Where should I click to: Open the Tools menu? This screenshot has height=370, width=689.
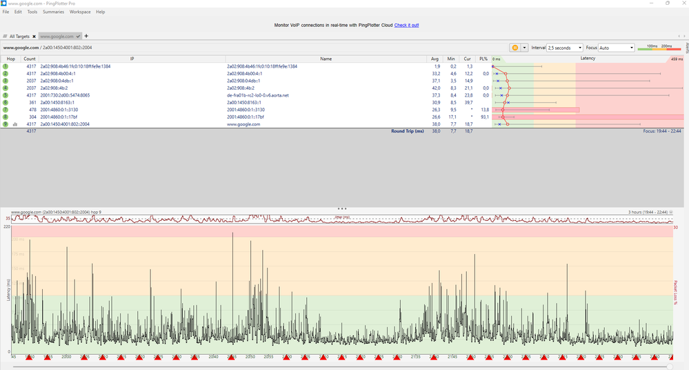pos(32,12)
